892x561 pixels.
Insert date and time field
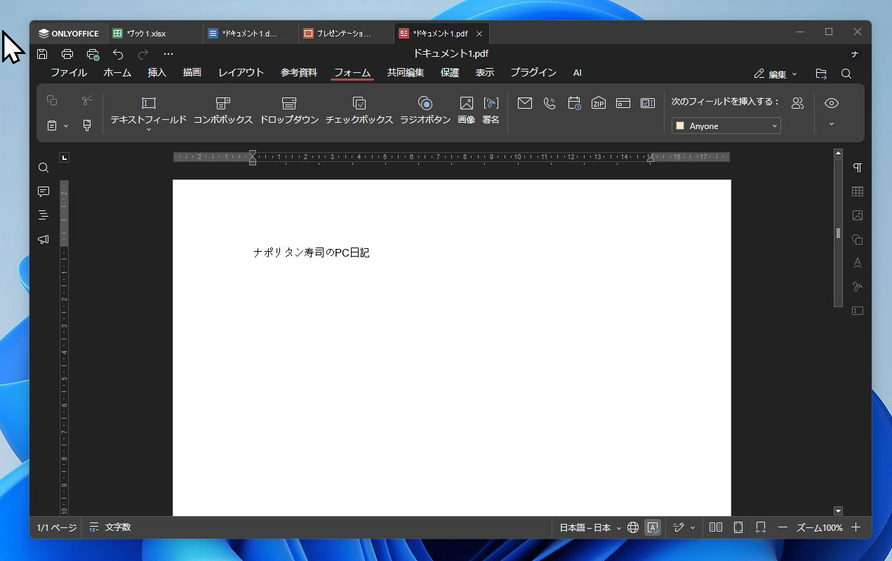[x=574, y=103]
